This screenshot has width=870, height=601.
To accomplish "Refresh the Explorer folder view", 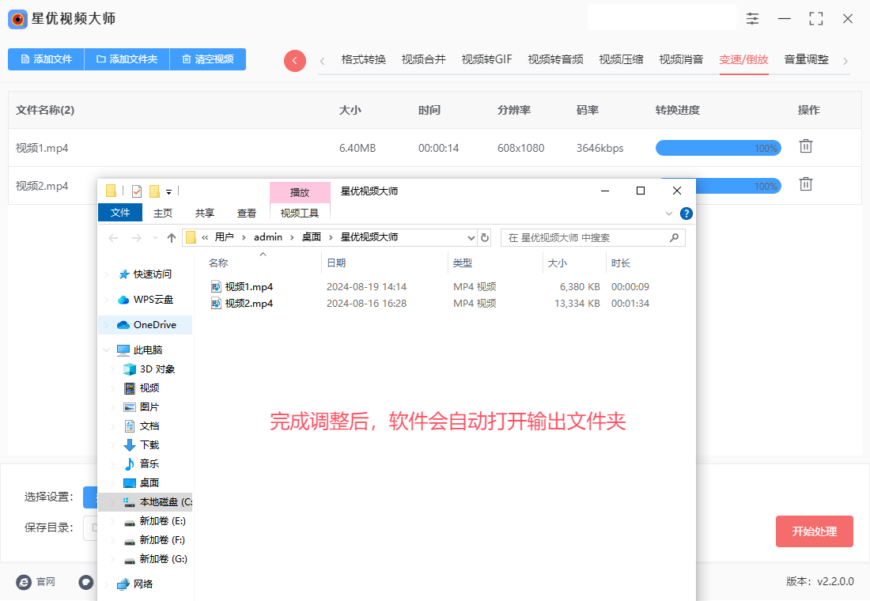I will click(x=484, y=237).
